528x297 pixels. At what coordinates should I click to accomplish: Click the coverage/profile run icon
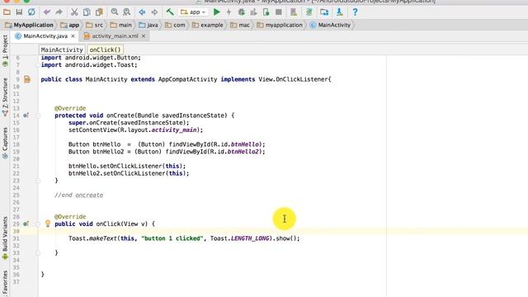(x=253, y=12)
